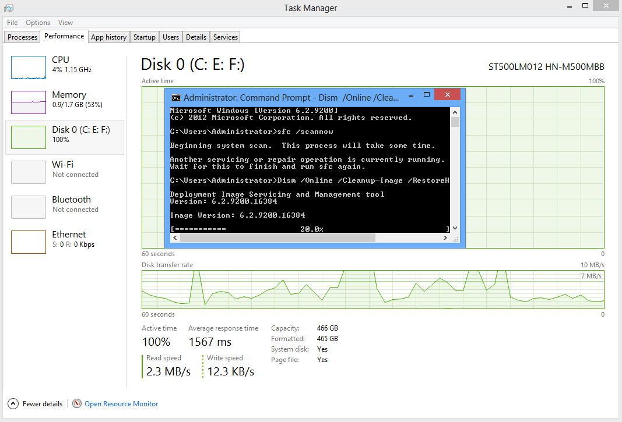Image resolution: width=622 pixels, height=422 pixels.
Task: Select the CPU usage thumbnail graph
Action: click(x=29, y=68)
